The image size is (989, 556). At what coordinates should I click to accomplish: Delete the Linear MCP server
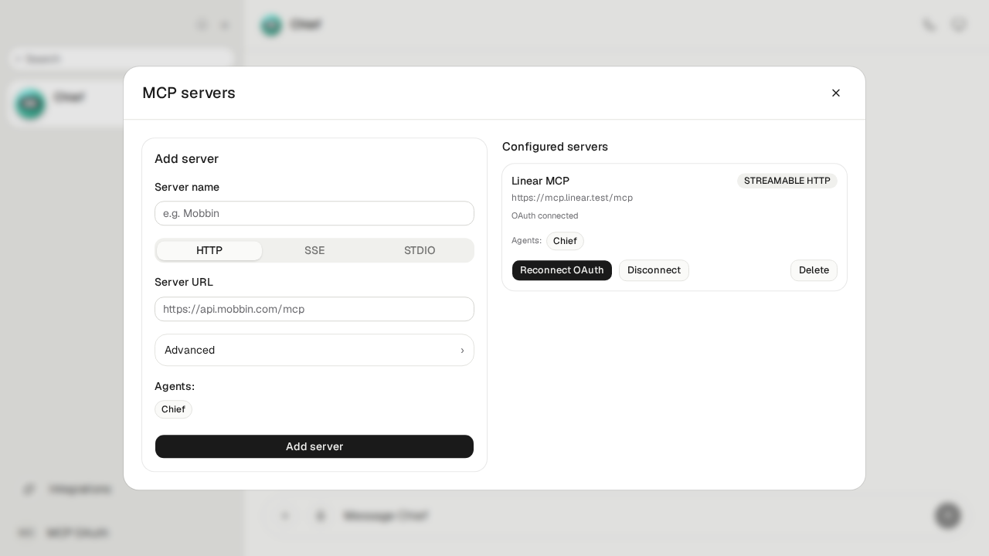(814, 270)
